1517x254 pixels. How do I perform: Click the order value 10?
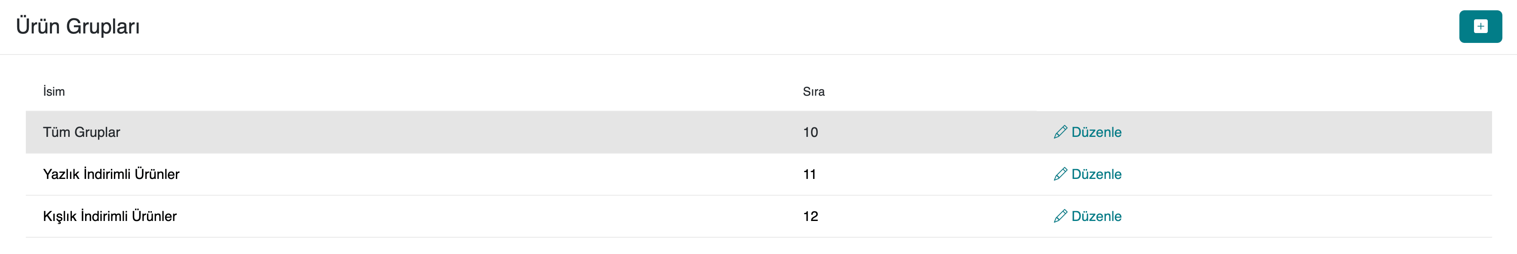click(x=811, y=132)
